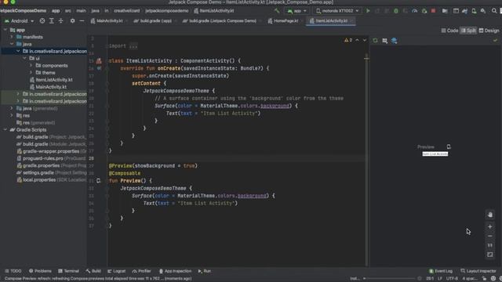This screenshot has width=502, height=282.
Task: Stop the running app with red square
Action: coord(433,11)
